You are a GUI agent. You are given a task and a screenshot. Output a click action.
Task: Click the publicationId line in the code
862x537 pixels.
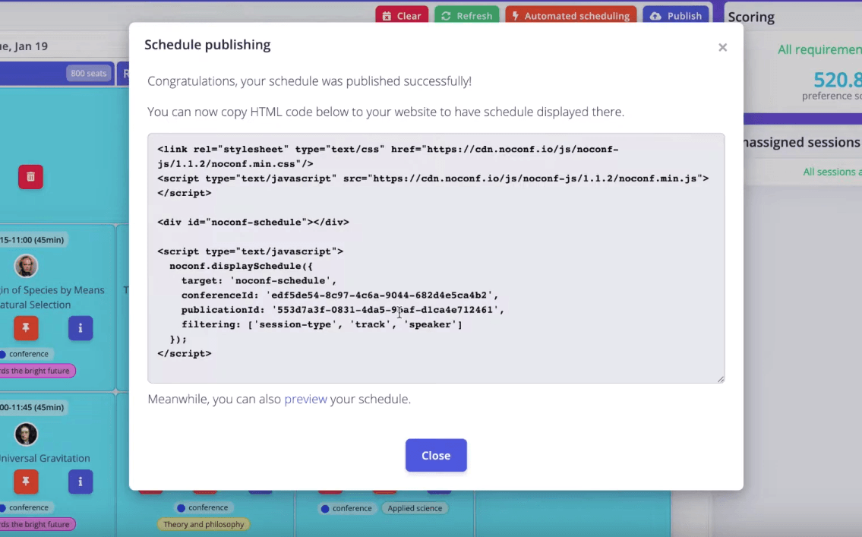tap(343, 310)
